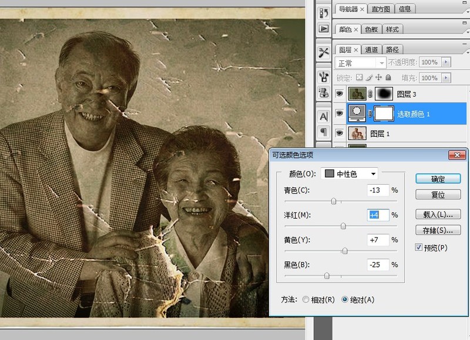Viewport: 470px width, 340px height.
Task: Select the 选取颜色 1 adjustment layer icon
Action: tap(357, 113)
